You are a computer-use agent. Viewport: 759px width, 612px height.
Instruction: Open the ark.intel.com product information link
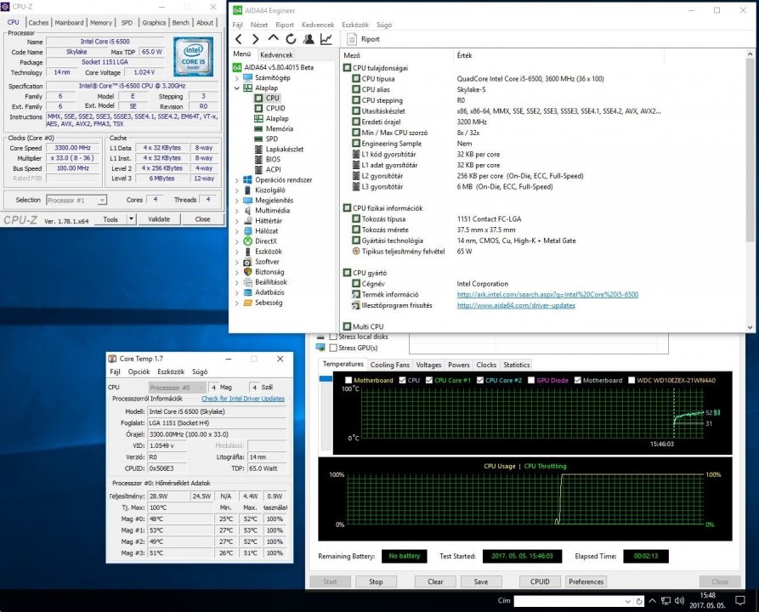pos(547,294)
